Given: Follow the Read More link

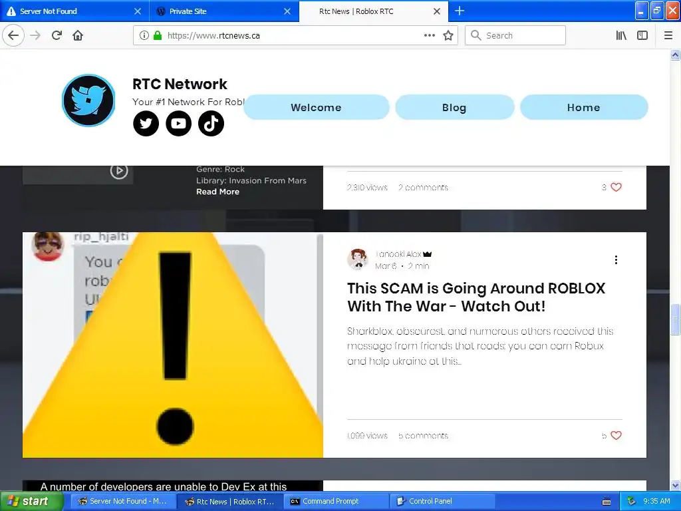Looking at the screenshot, I should 217,192.
